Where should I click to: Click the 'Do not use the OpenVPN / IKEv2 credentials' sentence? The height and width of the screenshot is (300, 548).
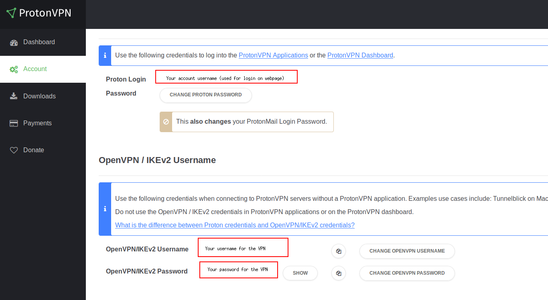[264, 212]
